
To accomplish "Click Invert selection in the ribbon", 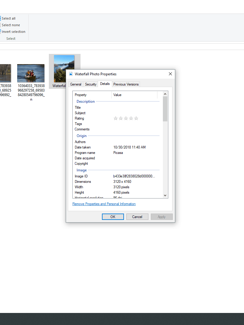I will click(13, 32).
